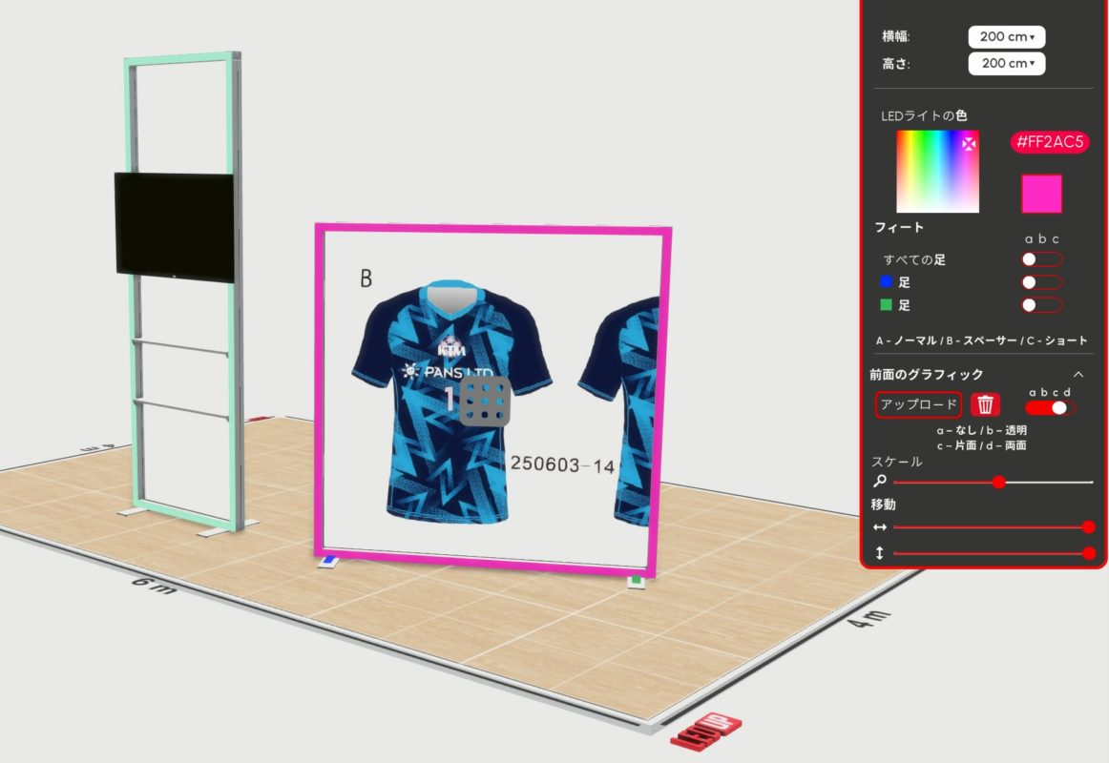Toggle the green 足 foot switch
This screenshot has width=1109, height=763.
[1041, 305]
